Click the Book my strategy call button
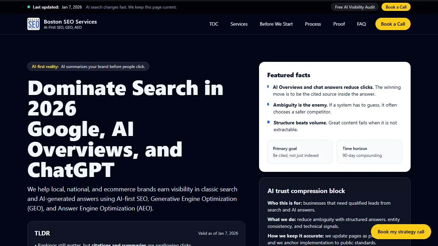Screen dimensions: 438x246 tap(401, 232)
